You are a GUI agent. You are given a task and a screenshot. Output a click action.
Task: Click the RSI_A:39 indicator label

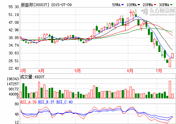28,102
